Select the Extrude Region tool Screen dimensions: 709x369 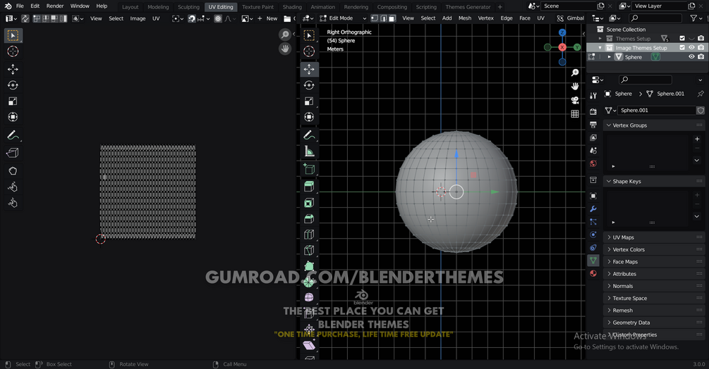[x=309, y=187]
